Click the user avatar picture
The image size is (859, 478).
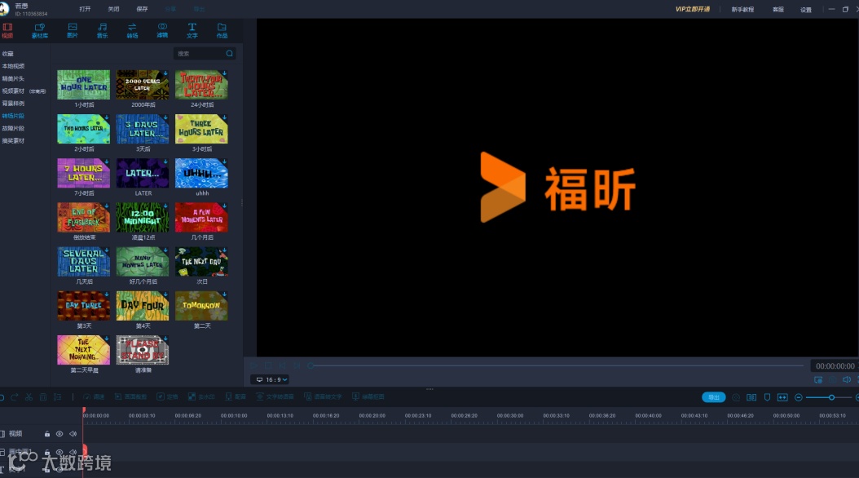pyautogui.click(x=4, y=8)
